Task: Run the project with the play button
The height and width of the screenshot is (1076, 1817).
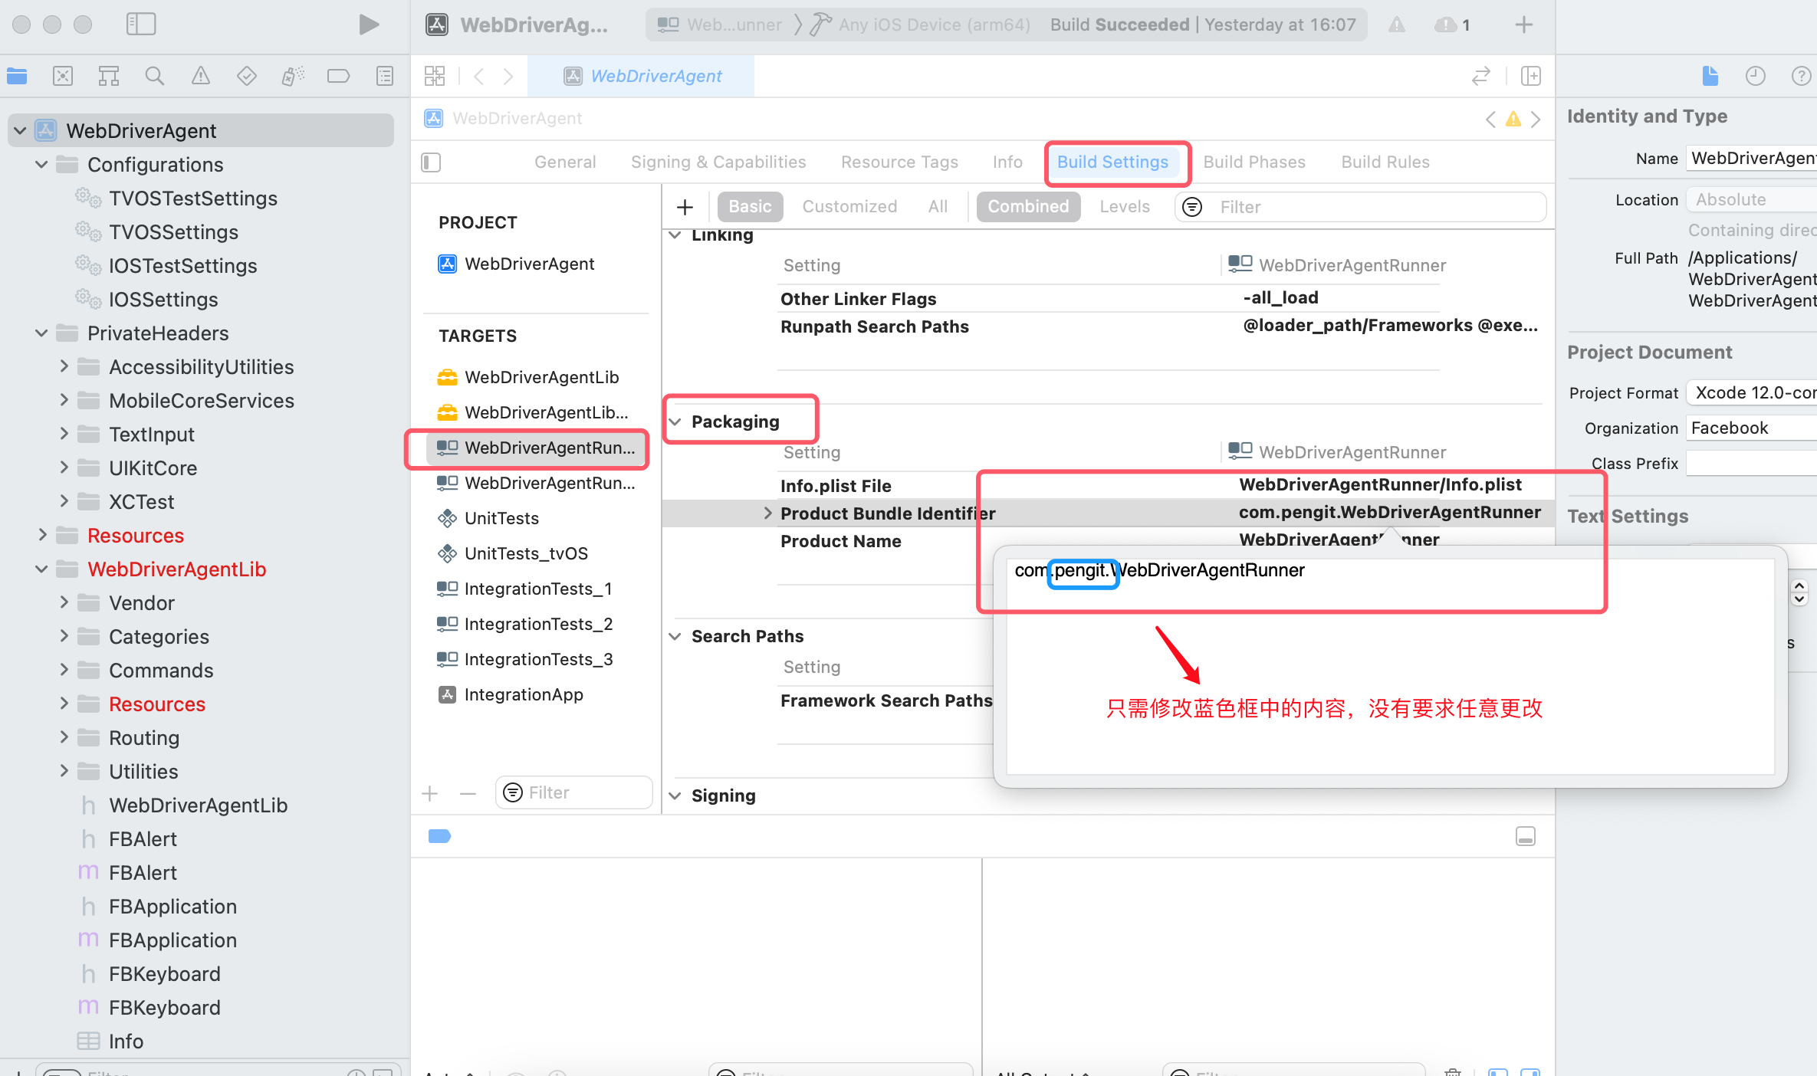Action: tap(369, 25)
